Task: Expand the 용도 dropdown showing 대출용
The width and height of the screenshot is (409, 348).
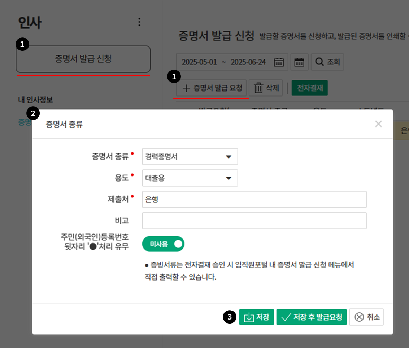Action: click(x=190, y=178)
